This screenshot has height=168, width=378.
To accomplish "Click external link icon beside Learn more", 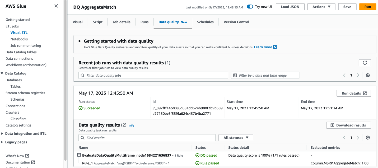I will click(x=275, y=47).
